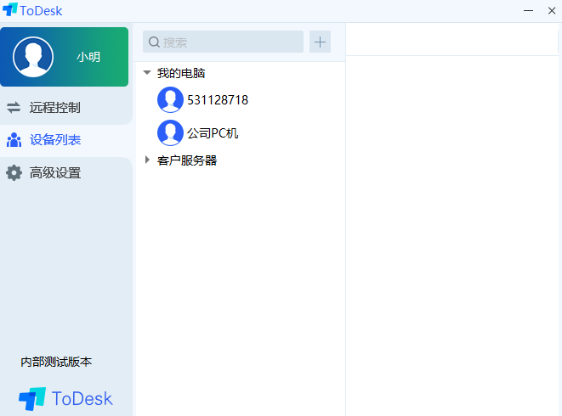Select the 公司PC机 device
Screen dimensions: 562x416
click(x=213, y=133)
